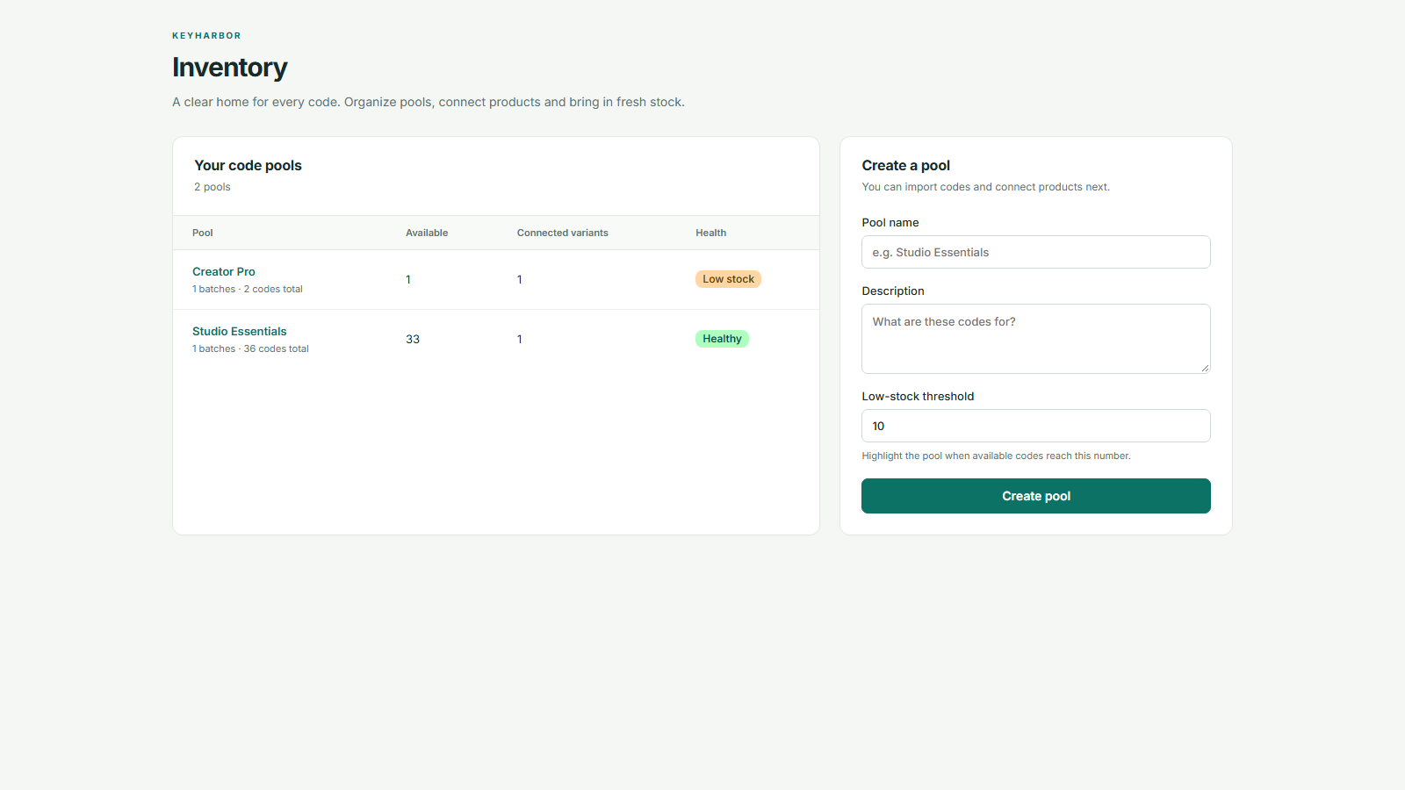Image resolution: width=1405 pixels, height=790 pixels.
Task: Focus the Pool name input field
Action: pos(1036,252)
